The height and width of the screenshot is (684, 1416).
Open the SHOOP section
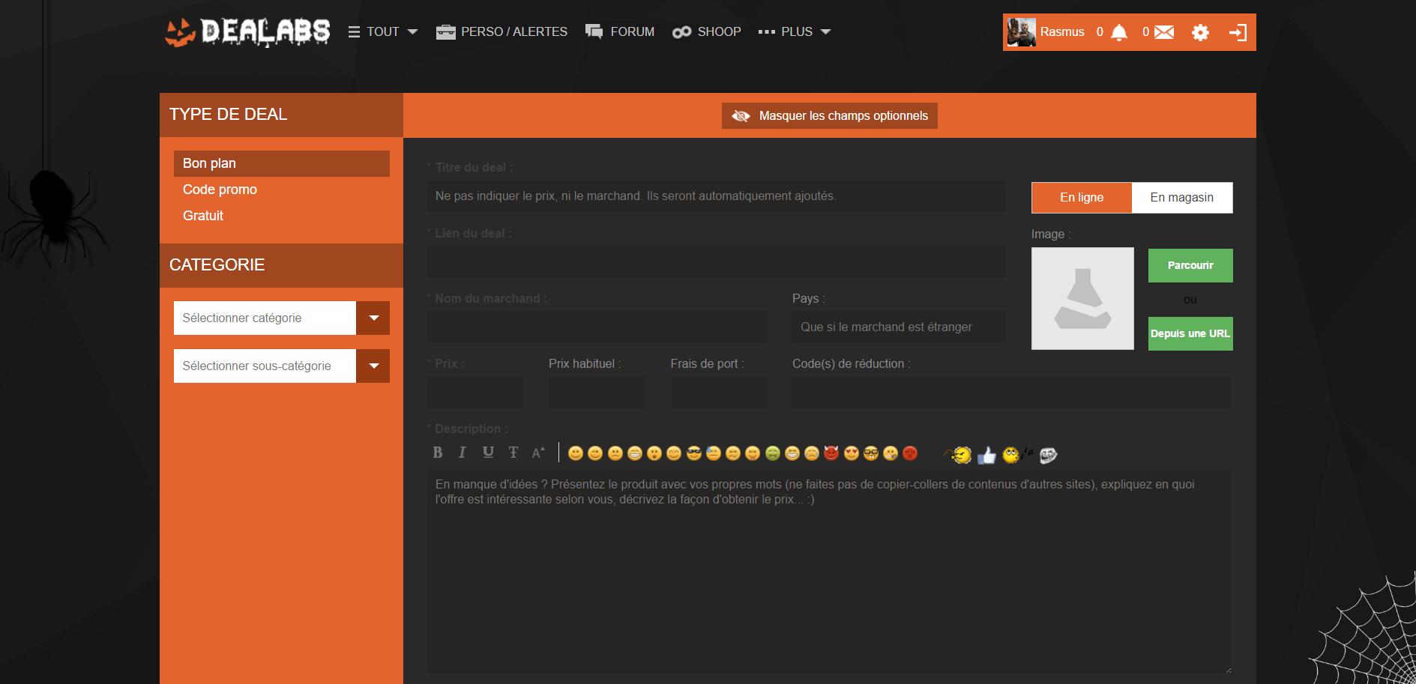coord(707,32)
